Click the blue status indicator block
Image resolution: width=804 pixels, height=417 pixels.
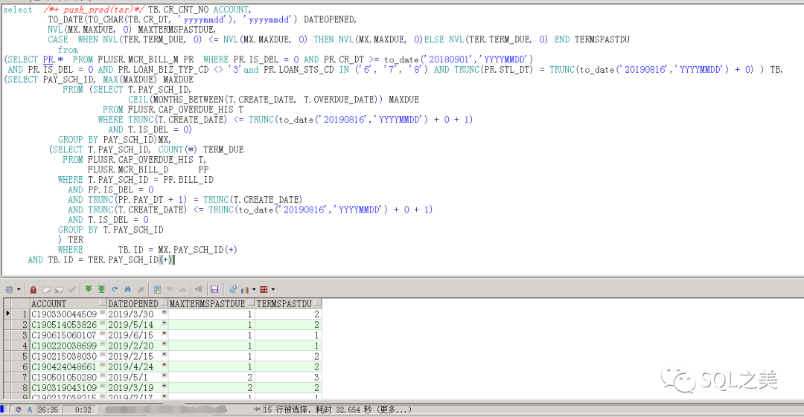pyautogui.click(x=2, y=410)
